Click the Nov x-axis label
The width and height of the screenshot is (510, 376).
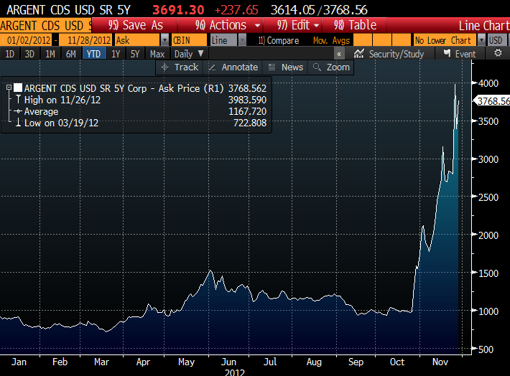[440, 362]
